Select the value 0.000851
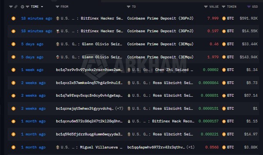 [210, 96]
